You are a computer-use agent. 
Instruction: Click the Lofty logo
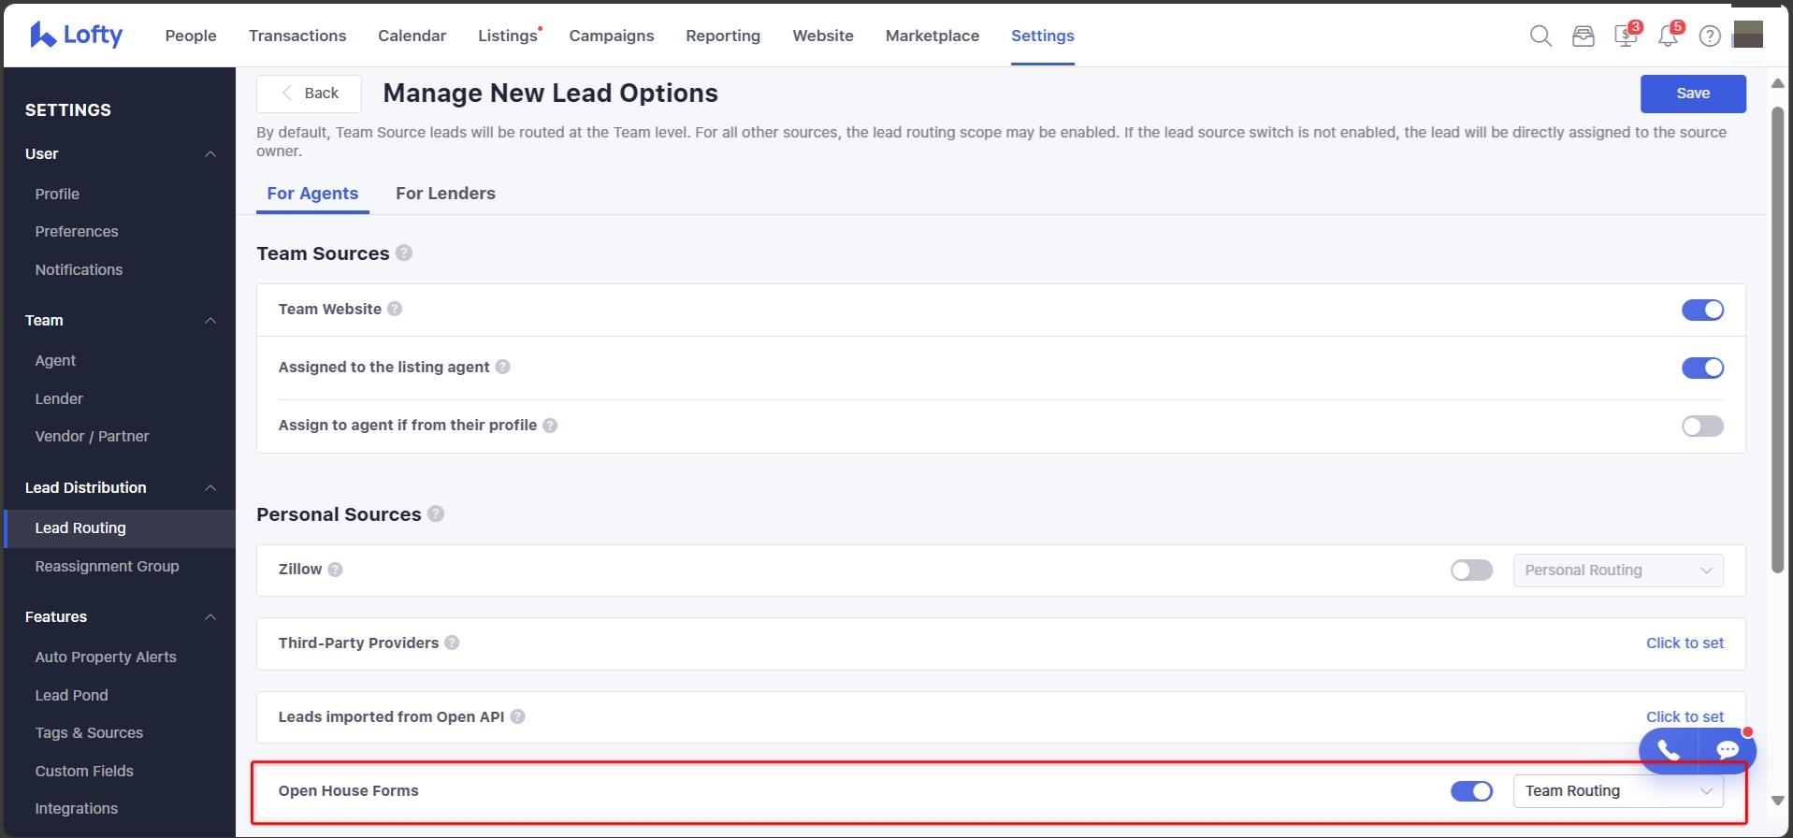[x=77, y=36]
